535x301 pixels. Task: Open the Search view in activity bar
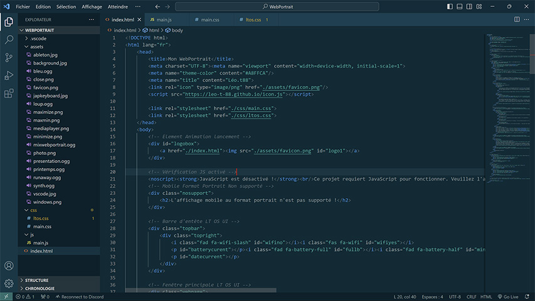pyautogui.click(x=9, y=39)
